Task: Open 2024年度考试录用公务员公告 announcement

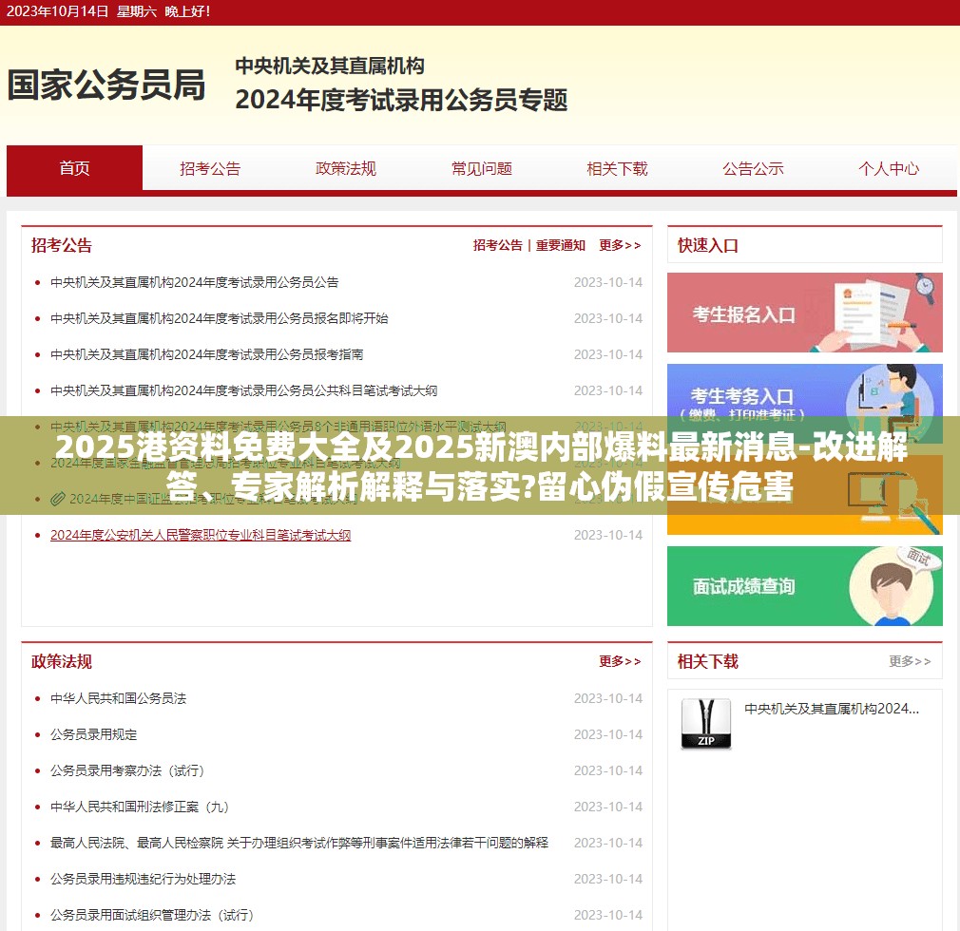Action: coord(195,282)
